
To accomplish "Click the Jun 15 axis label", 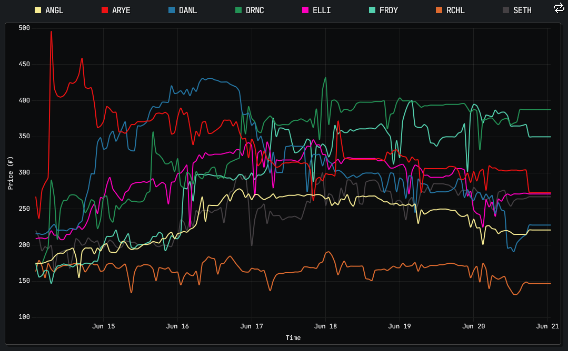I will pyautogui.click(x=104, y=326).
